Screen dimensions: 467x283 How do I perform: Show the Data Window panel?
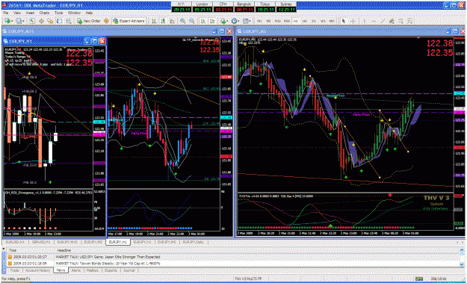(41, 21)
